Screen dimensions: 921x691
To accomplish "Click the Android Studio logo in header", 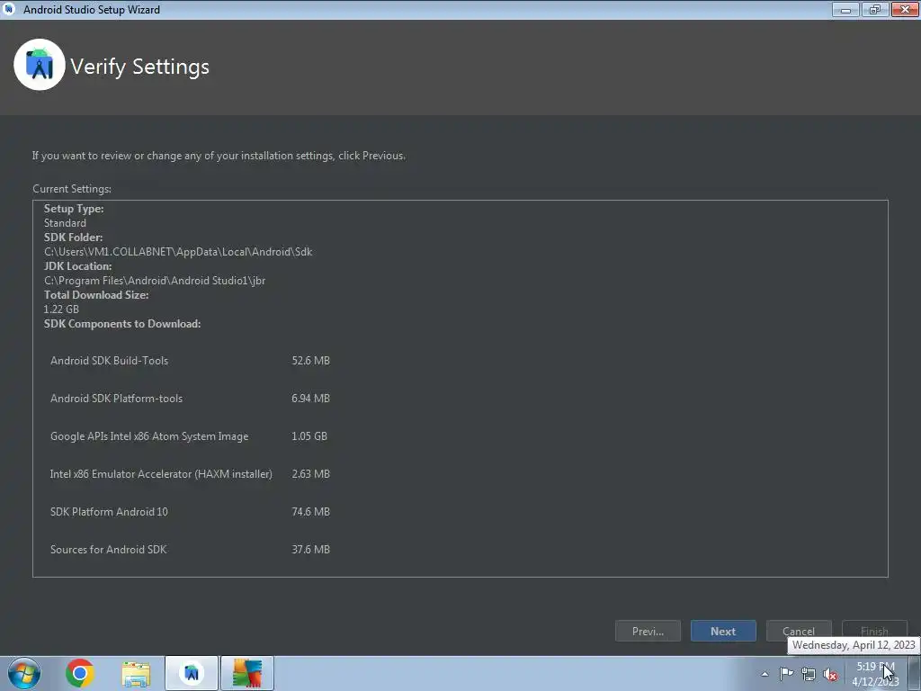I will pyautogui.click(x=40, y=65).
